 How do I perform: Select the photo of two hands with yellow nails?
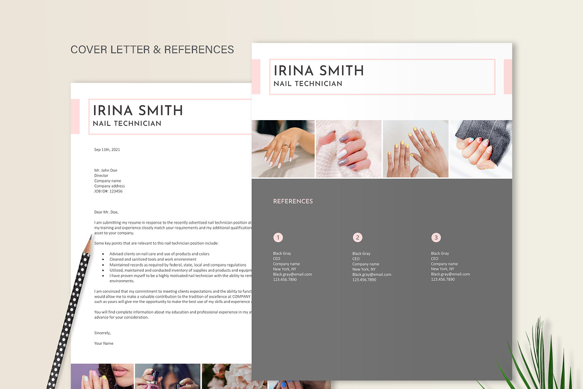coord(416,149)
